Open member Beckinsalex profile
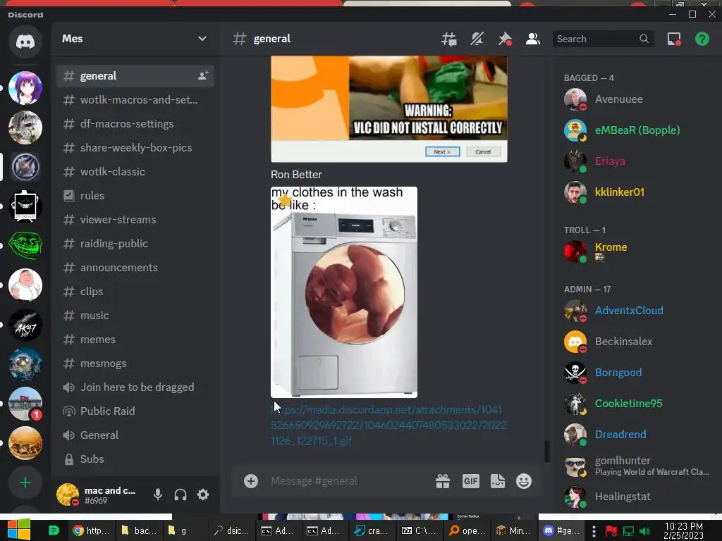This screenshot has width=722, height=541. (637, 342)
